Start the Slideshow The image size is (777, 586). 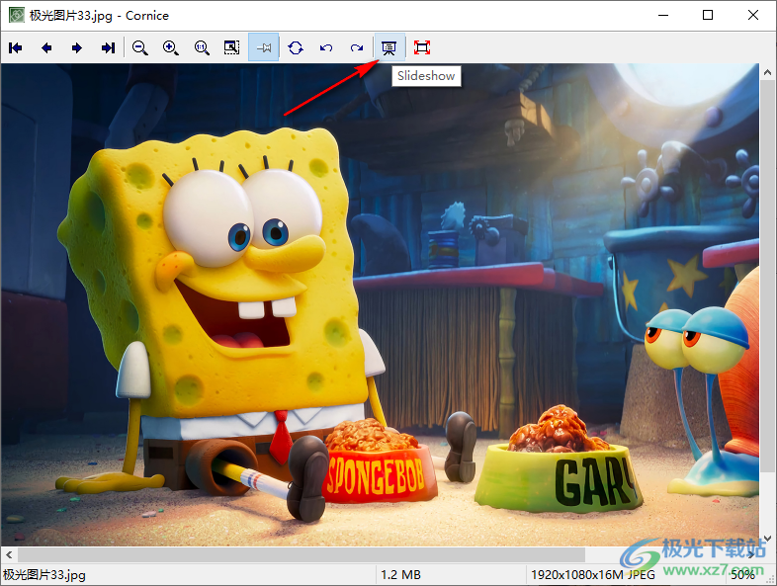pos(389,47)
